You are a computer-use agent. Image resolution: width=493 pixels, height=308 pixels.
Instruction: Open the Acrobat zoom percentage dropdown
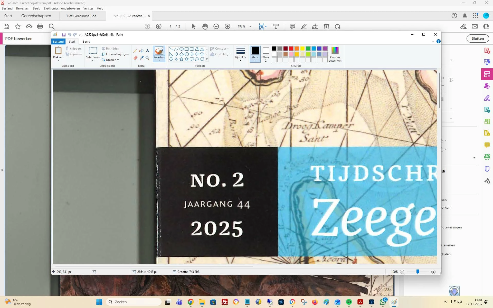click(x=250, y=26)
